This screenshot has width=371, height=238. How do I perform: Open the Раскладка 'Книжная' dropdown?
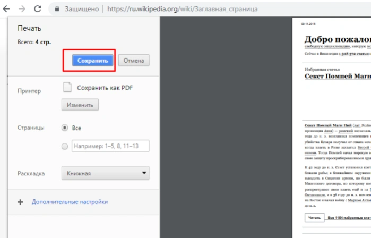(x=106, y=173)
